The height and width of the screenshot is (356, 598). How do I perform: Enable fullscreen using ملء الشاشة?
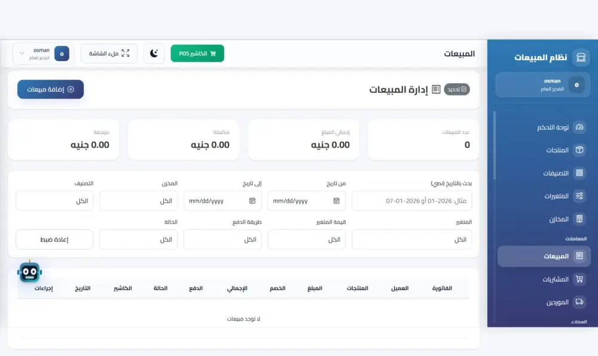(x=109, y=53)
